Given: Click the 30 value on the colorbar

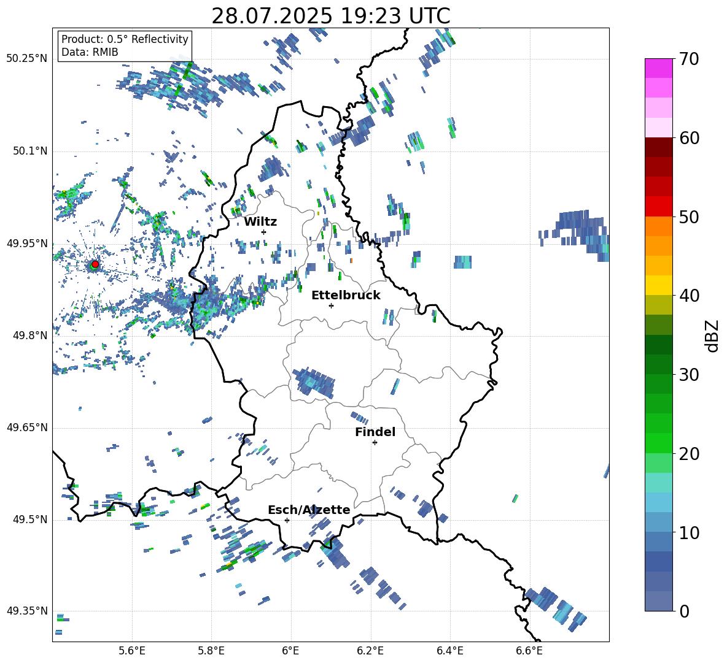Looking at the screenshot, I should click(689, 375).
